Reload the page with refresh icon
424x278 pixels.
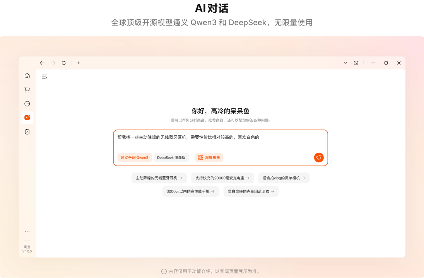64,63
